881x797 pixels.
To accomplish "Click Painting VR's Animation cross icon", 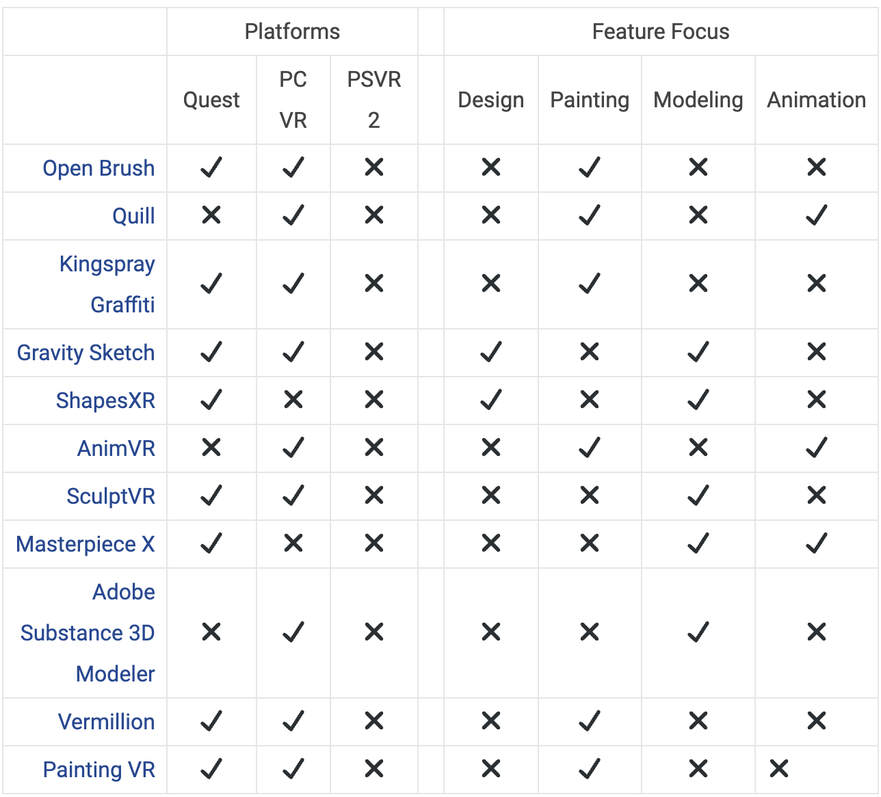I will pyautogui.click(x=779, y=769).
